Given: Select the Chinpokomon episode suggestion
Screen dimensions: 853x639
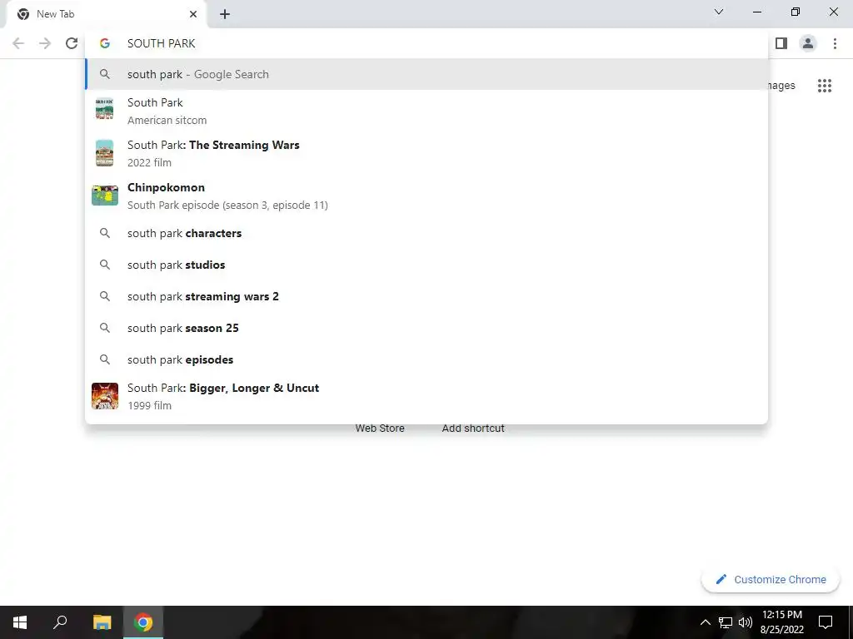Looking at the screenshot, I should tap(426, 196).
